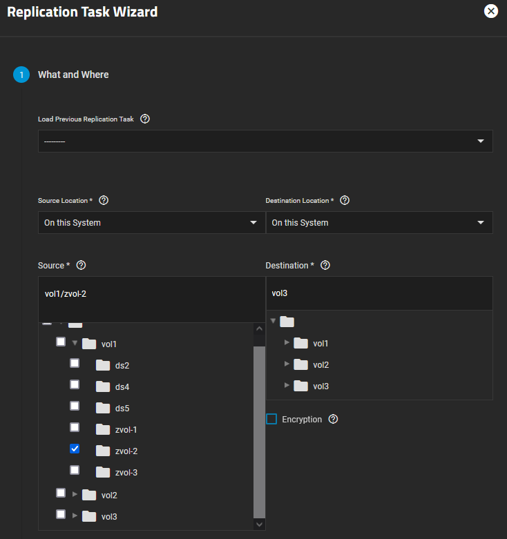Check the ds2 dataset checkbox
Viewport: 507px width, 539px height.
pyautogui.click(x=75, y=363)
